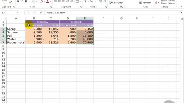
Task: Select cell with value 19,350
Action: (x=51, y=32)
